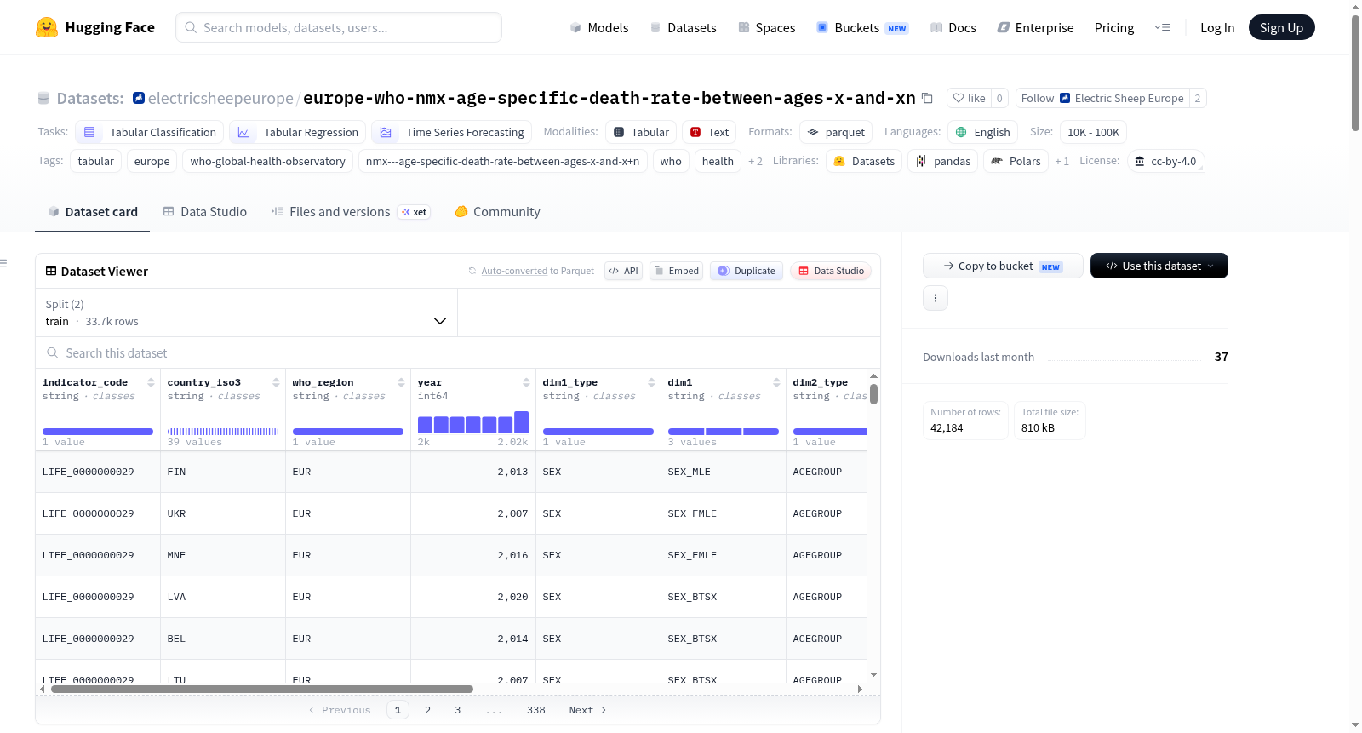Follow Electric Sheep Europe
Image resolution: width=1362 pixels, height=733 pixels.
[x=1036, y=98]
